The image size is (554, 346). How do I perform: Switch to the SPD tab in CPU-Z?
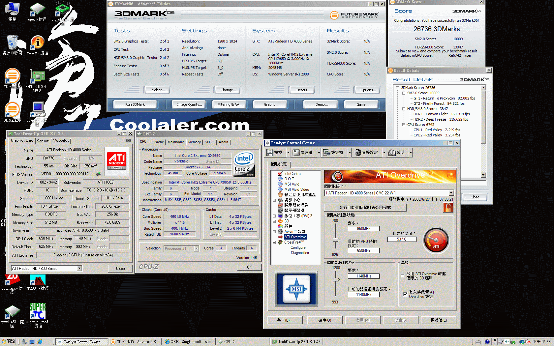pos(208,142)
